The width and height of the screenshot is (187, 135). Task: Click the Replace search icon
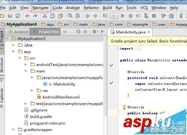point(78,16)
